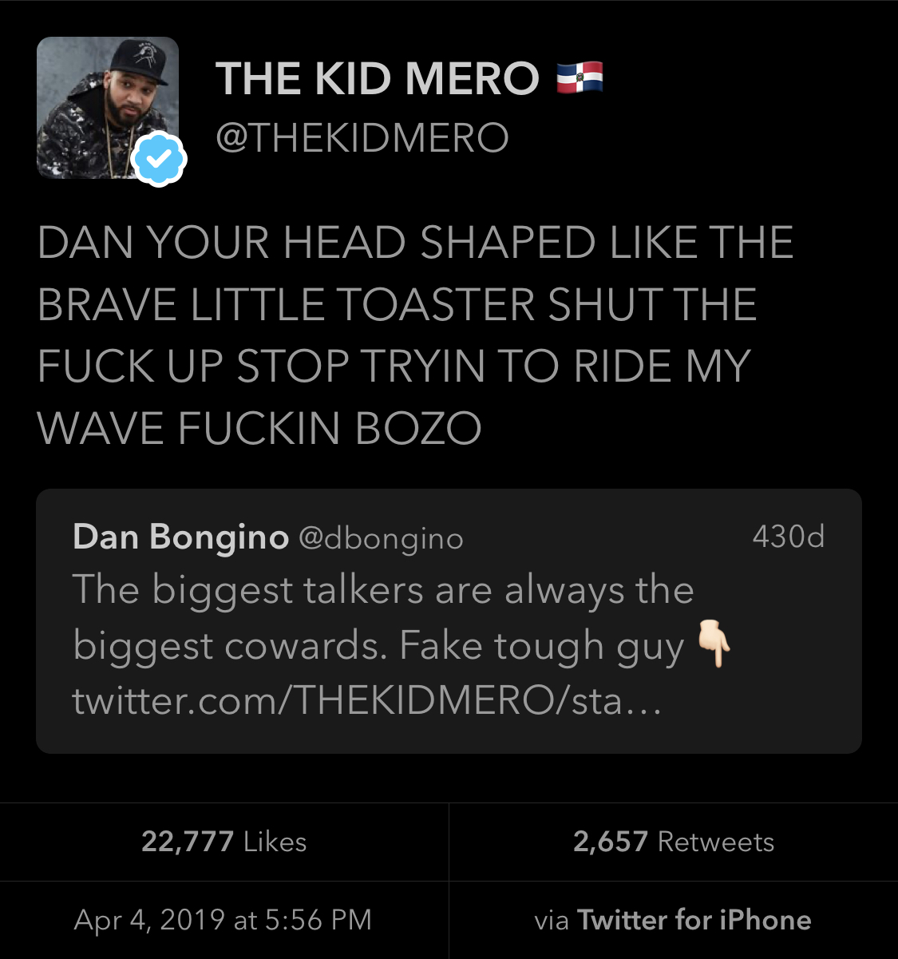898x959 pixels.
Task: Click the Dominican flag emoji
Action: pyautogui.click(x=580, y=78)
